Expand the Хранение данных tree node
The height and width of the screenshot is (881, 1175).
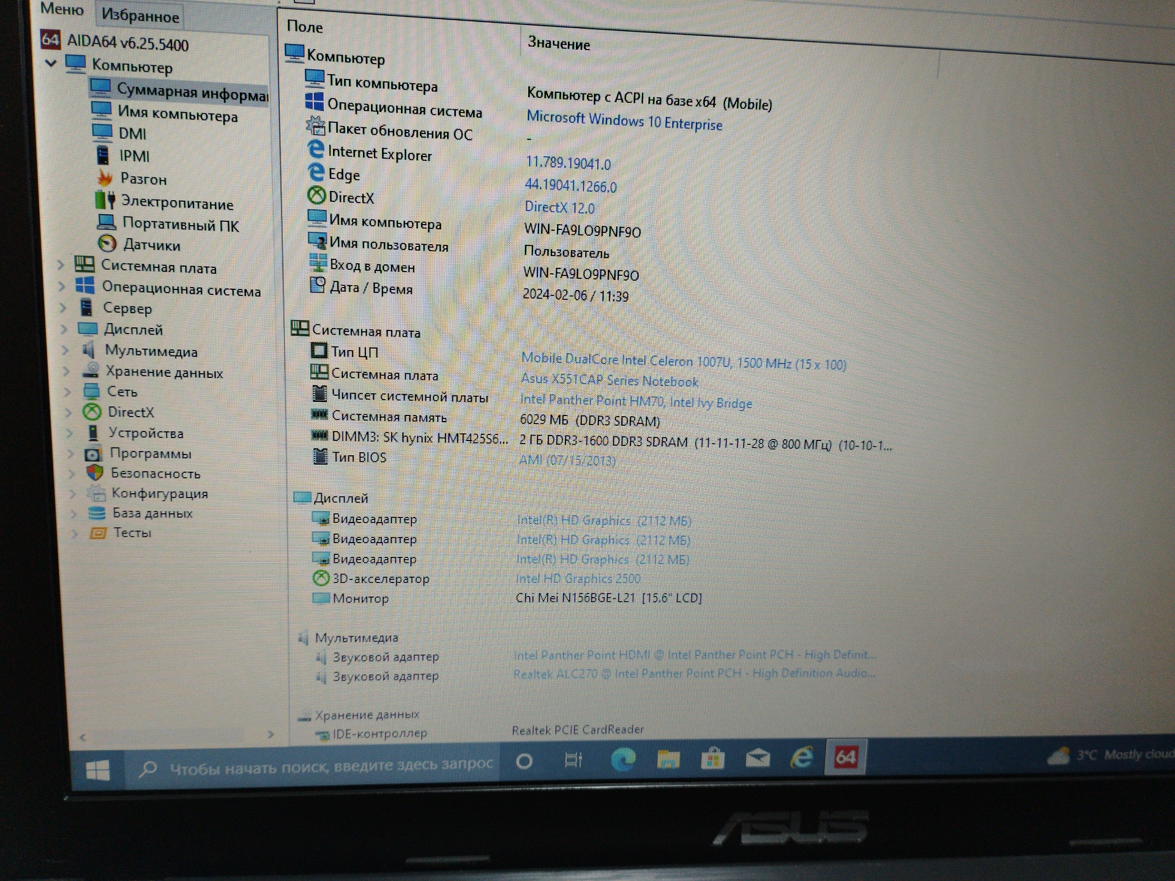point(67,371)
